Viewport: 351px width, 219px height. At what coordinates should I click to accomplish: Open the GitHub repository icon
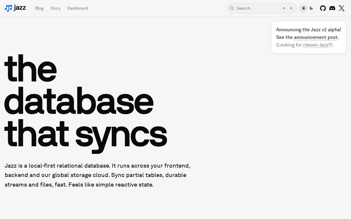click(323, 8)
